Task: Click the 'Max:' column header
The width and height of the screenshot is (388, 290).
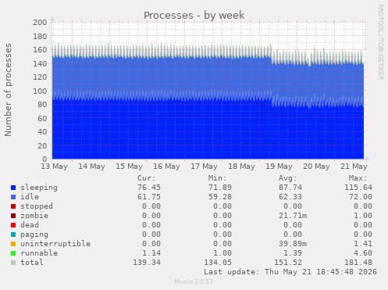Action: (358, 178)
